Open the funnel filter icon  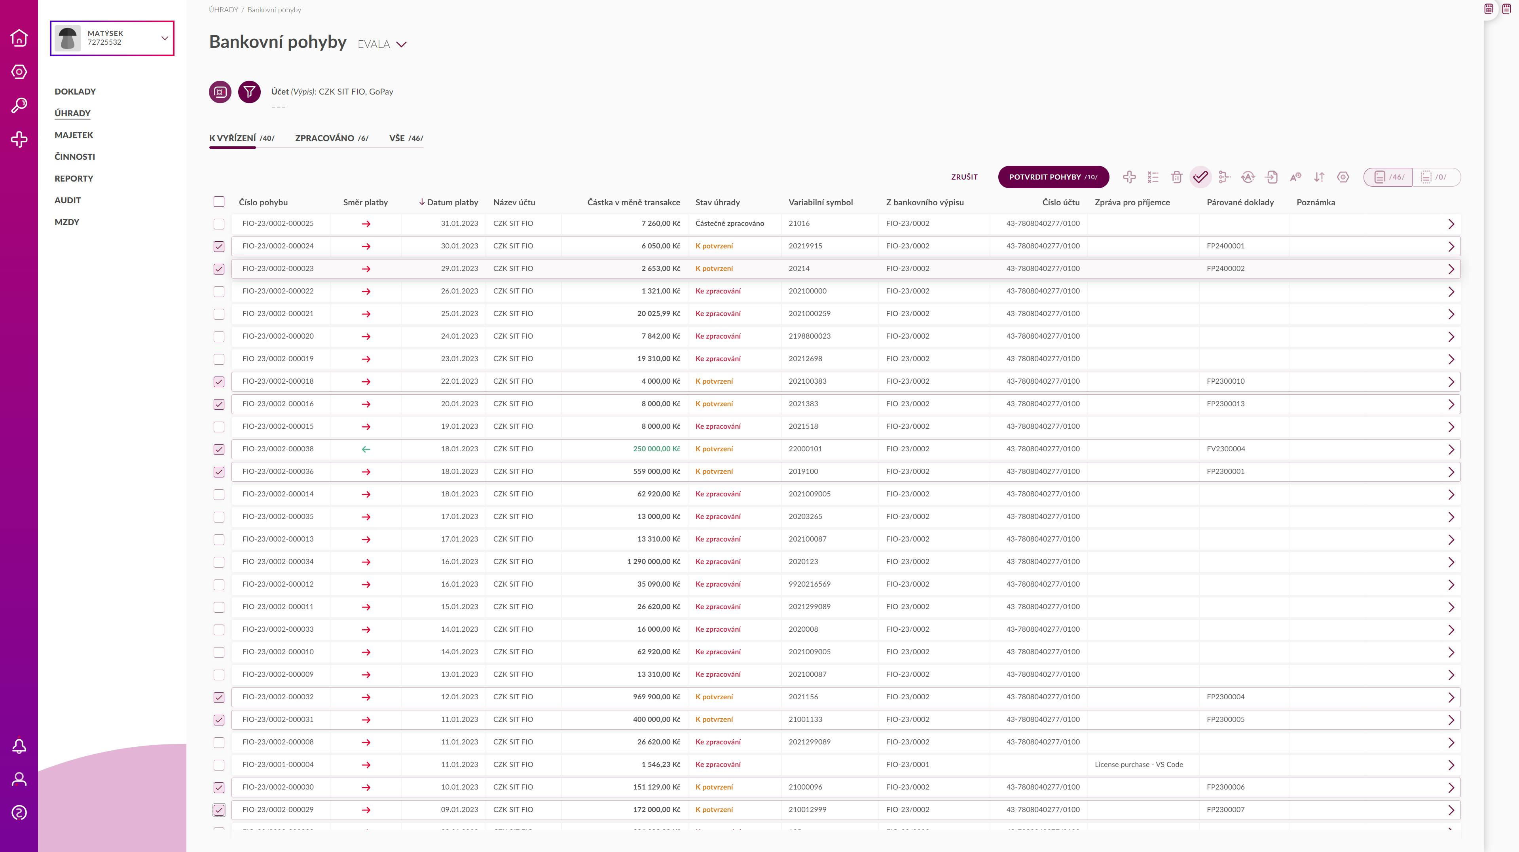click(x=249, y=92)
